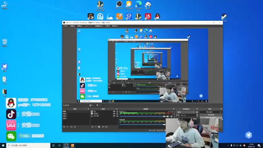Move the scene up in the Scenes list

71,127
